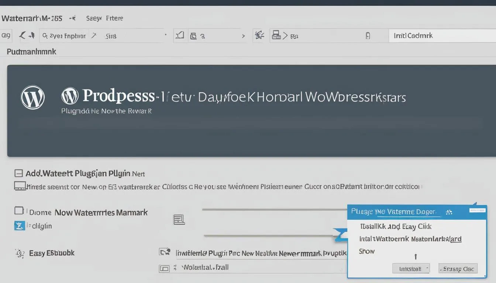The width and height of the screenshot is (496, 283).
Task: Click Show in the popup
Action: coord(367,251)
